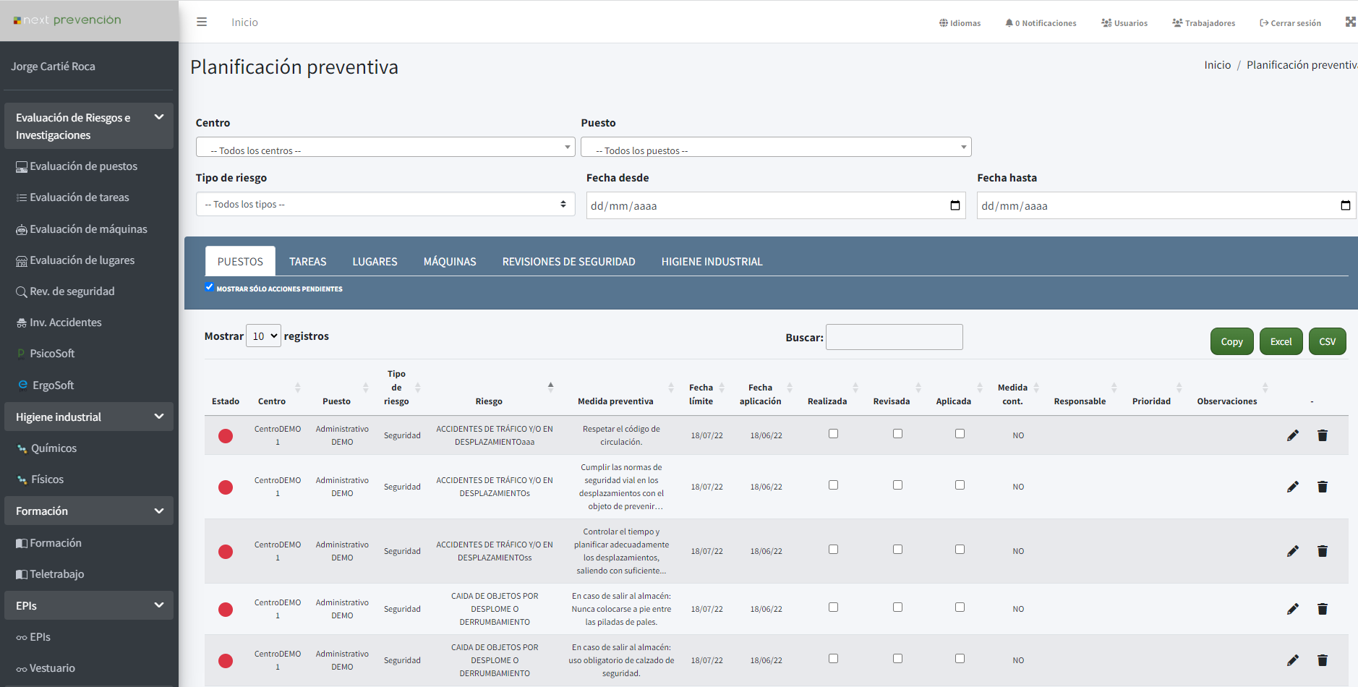Open Idiomas in the top bar
The width and height of the screenshot is (1358, 687).
(x=960, y=23)
